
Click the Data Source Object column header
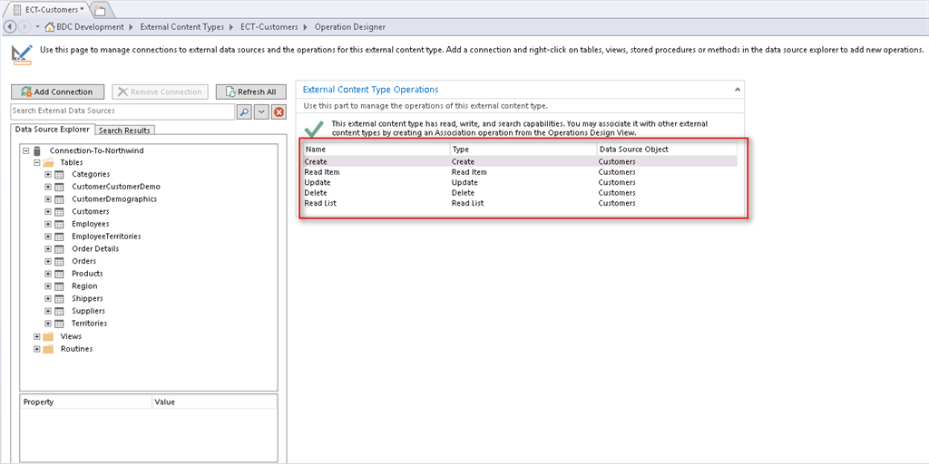click(667, 150)
